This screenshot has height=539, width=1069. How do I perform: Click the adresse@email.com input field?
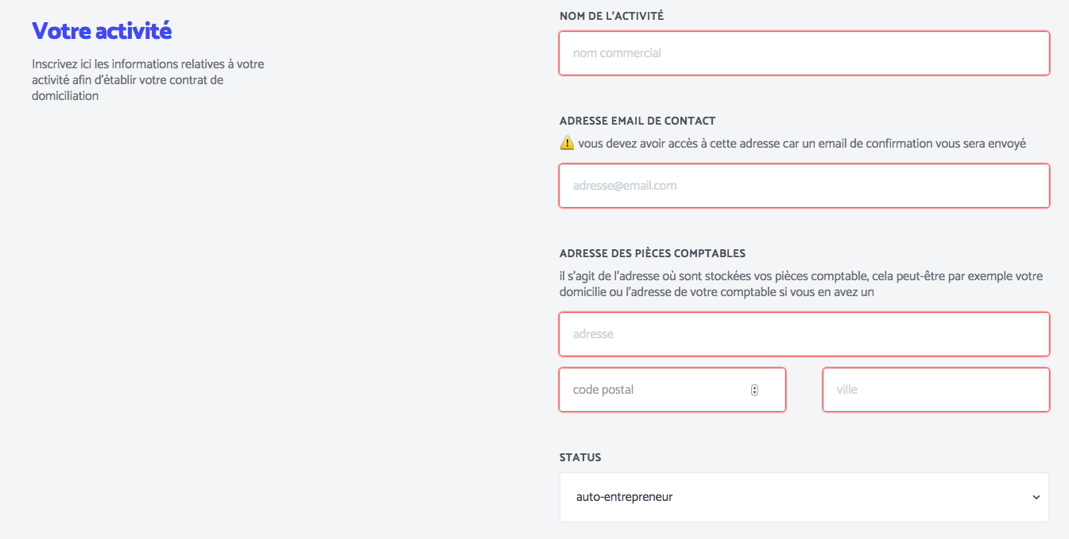pyautogui.click(x=804, y=186)
